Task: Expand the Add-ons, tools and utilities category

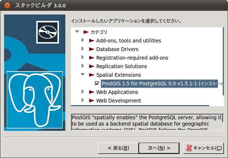Action: (x=83, y=40)
